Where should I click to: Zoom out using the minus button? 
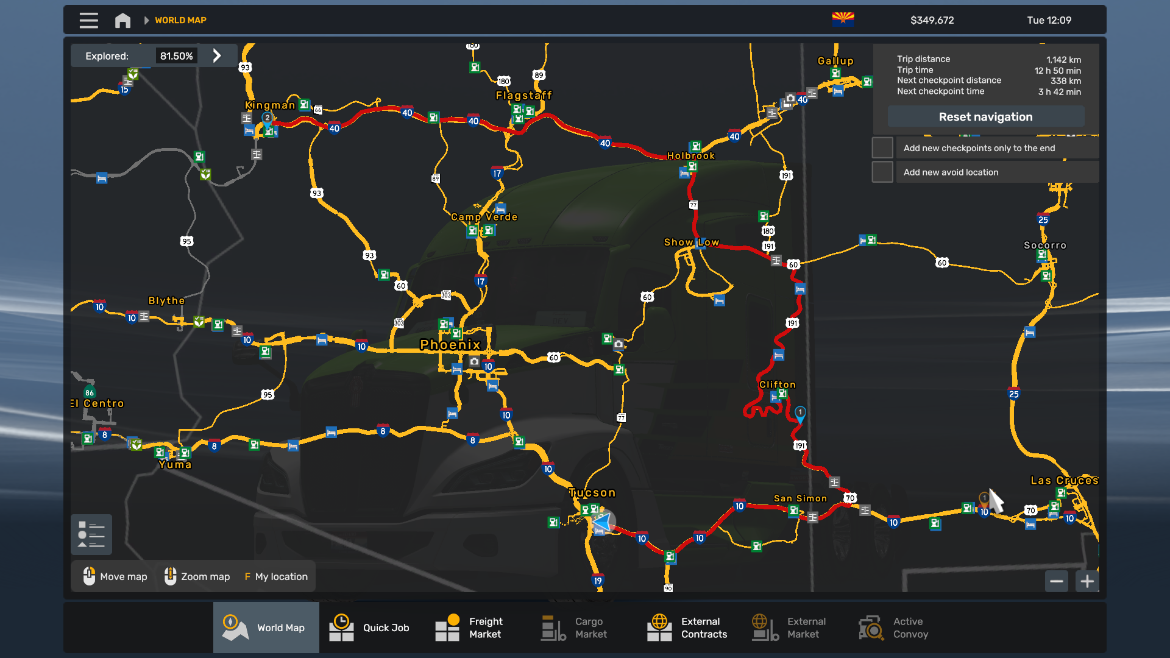coord(1057,581)
